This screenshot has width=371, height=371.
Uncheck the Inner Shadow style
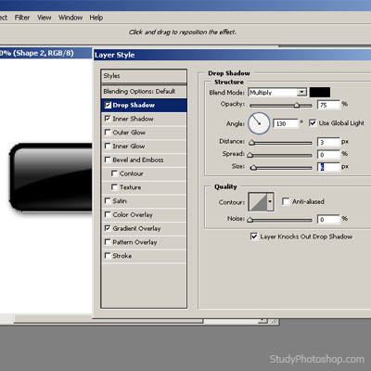point(108,119)
